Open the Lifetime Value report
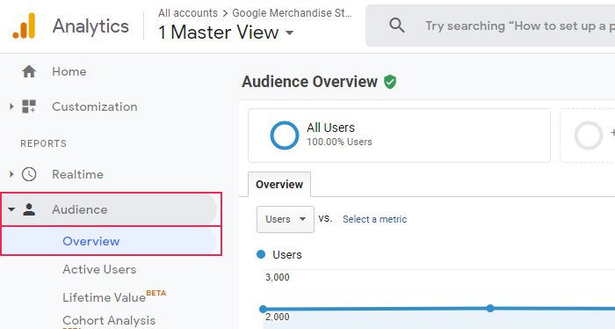Viewport: 615px width, 329px height. [x=104, y=297]
